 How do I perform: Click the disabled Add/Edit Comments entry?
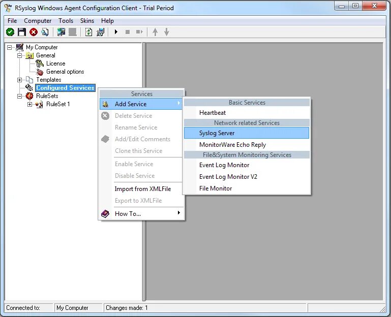tap(141, 139)
